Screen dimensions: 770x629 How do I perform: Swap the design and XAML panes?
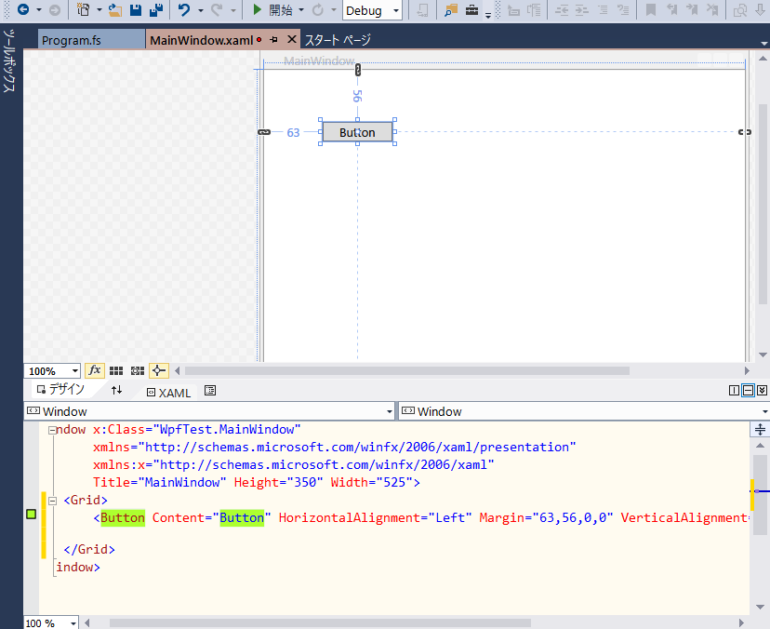pyautogui.click(x=116, y=390)
